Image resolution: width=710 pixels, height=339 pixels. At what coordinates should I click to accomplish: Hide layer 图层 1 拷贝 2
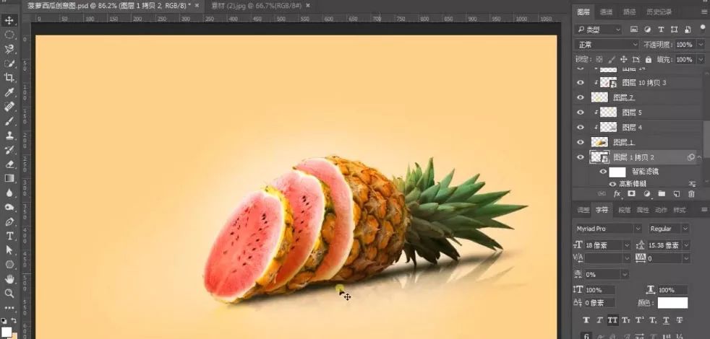[581, 157]
